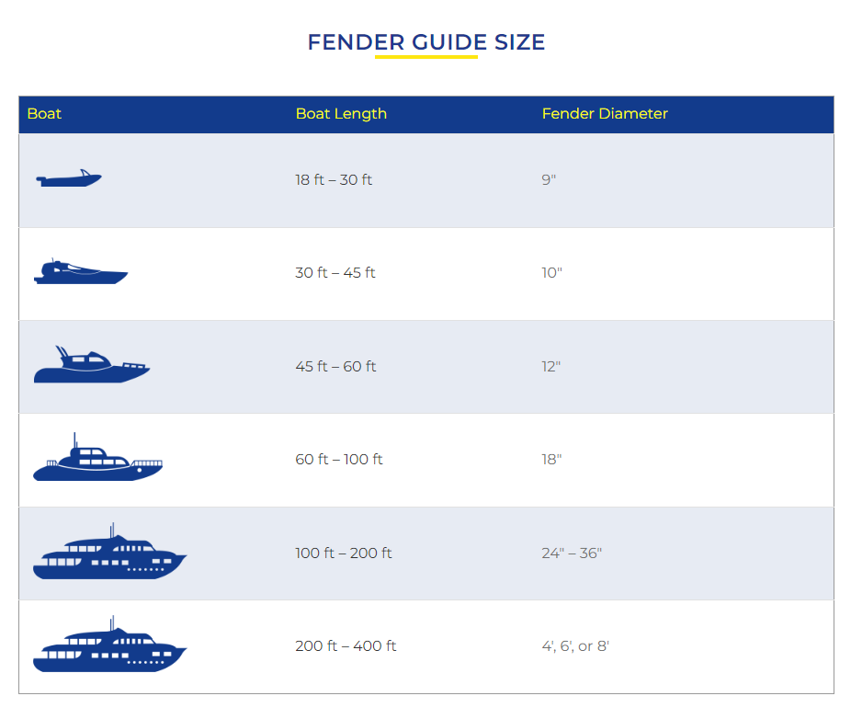851x719 pixels.
Task: Select the 18 ft – 30 ft length cell
Action: 334,180
